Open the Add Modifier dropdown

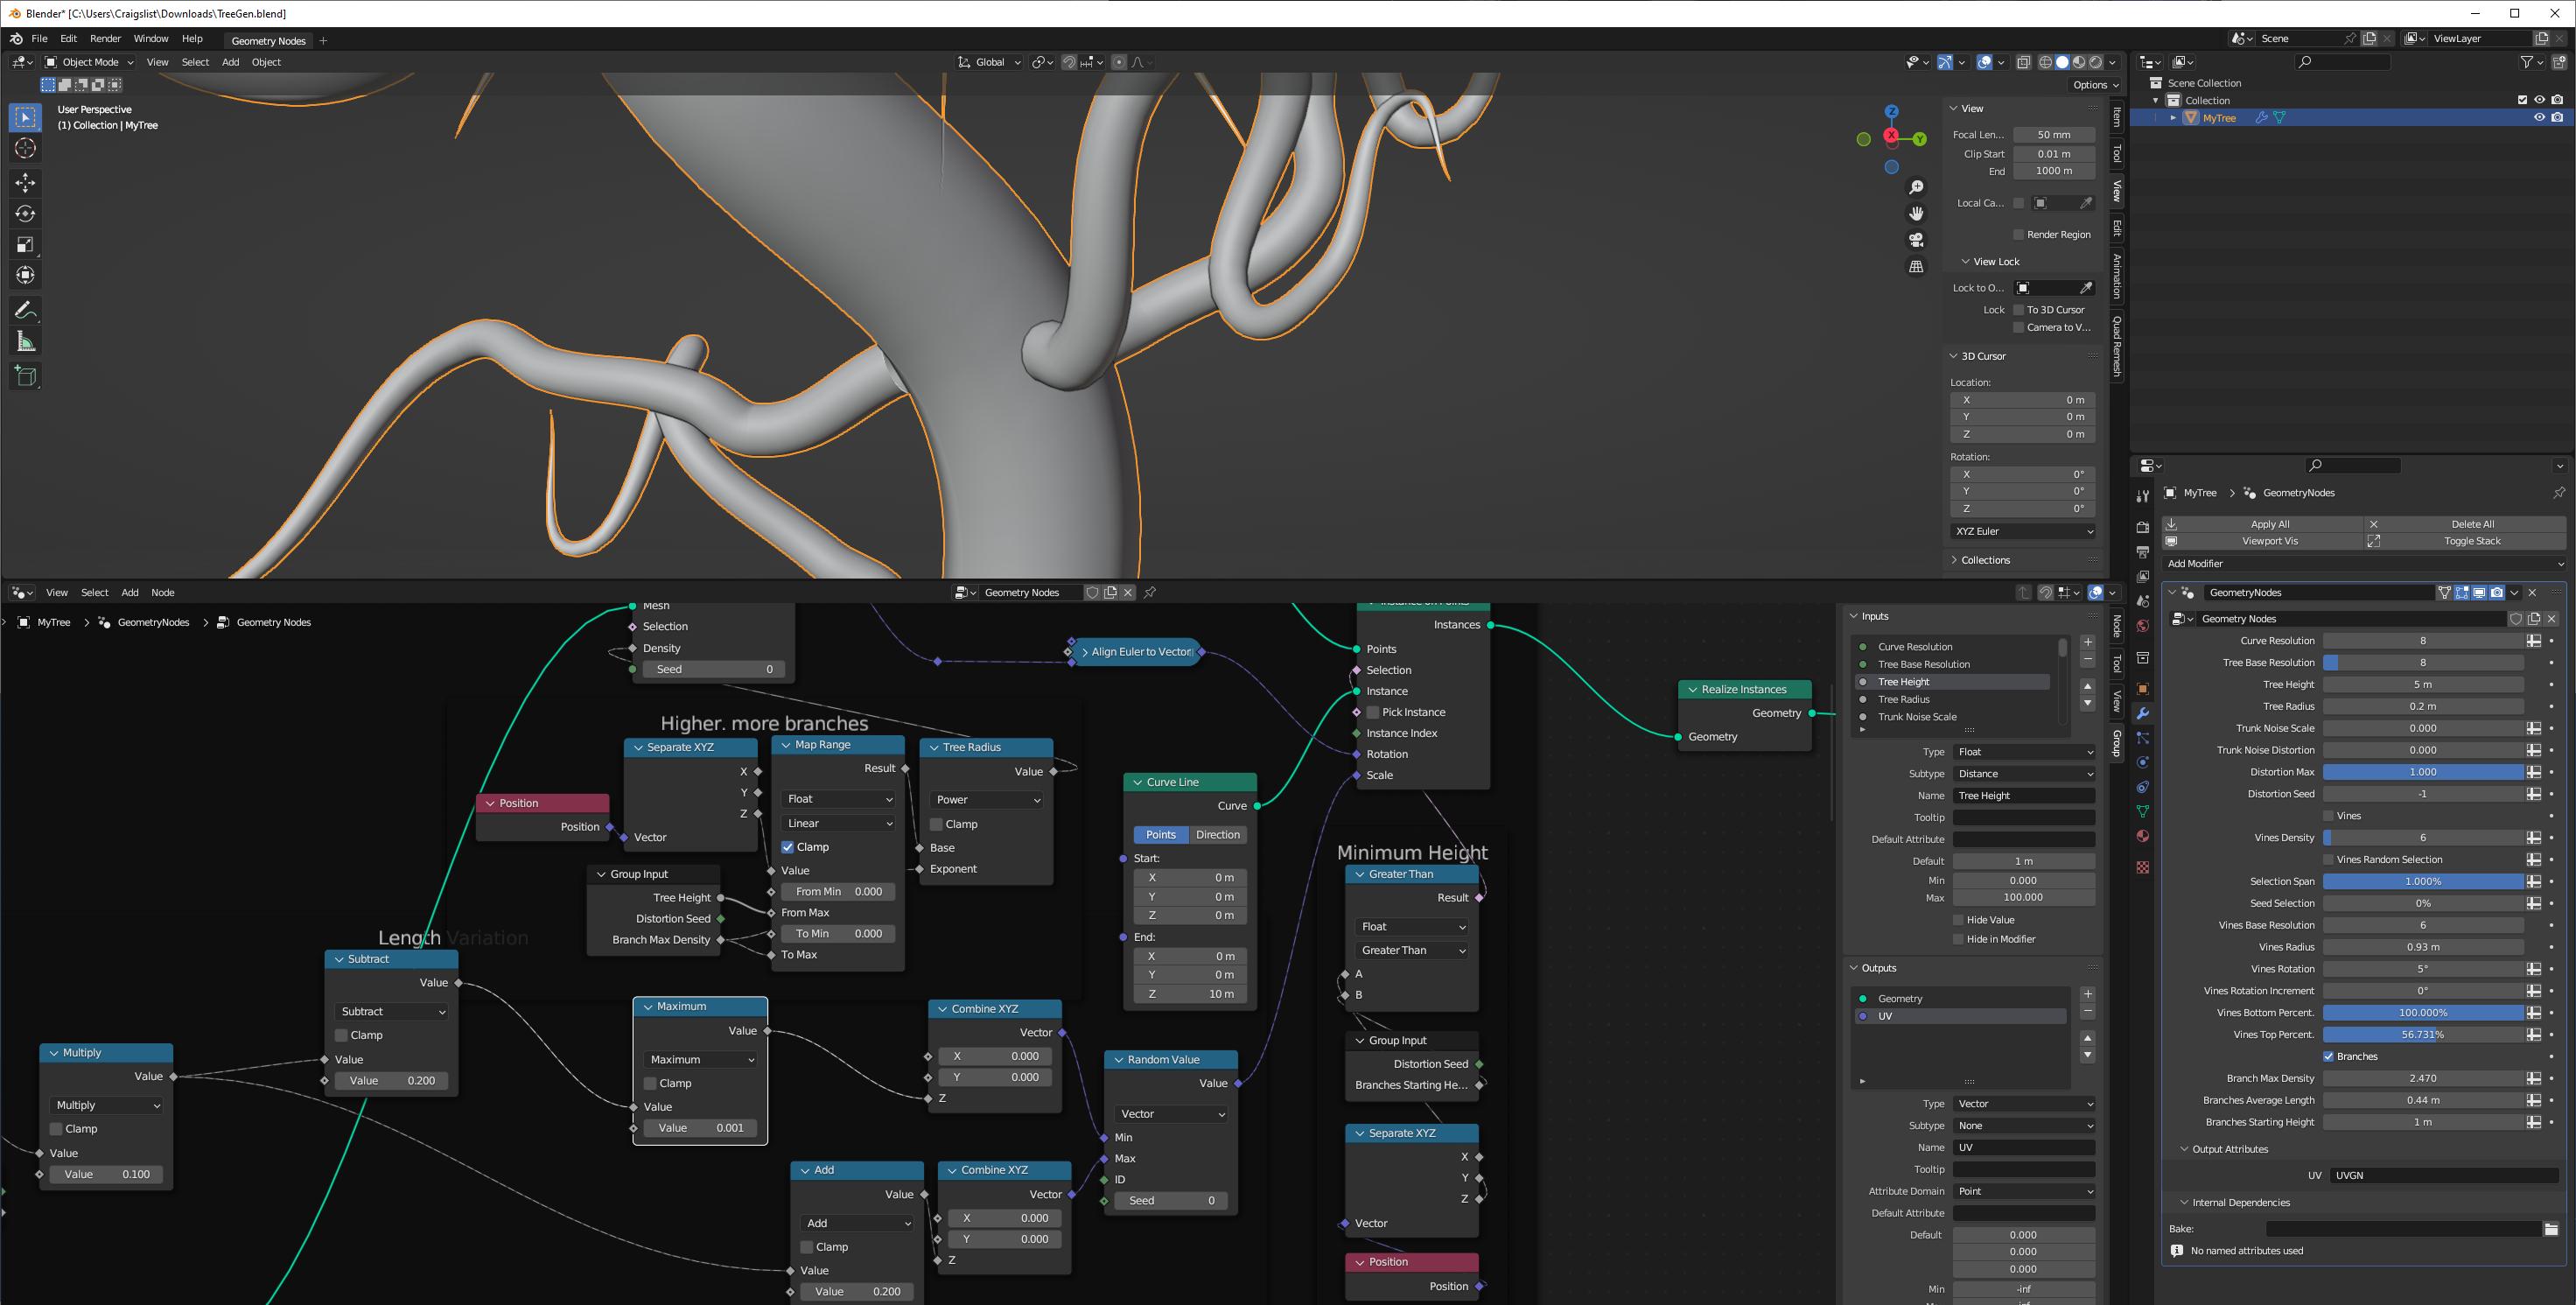2364,563
